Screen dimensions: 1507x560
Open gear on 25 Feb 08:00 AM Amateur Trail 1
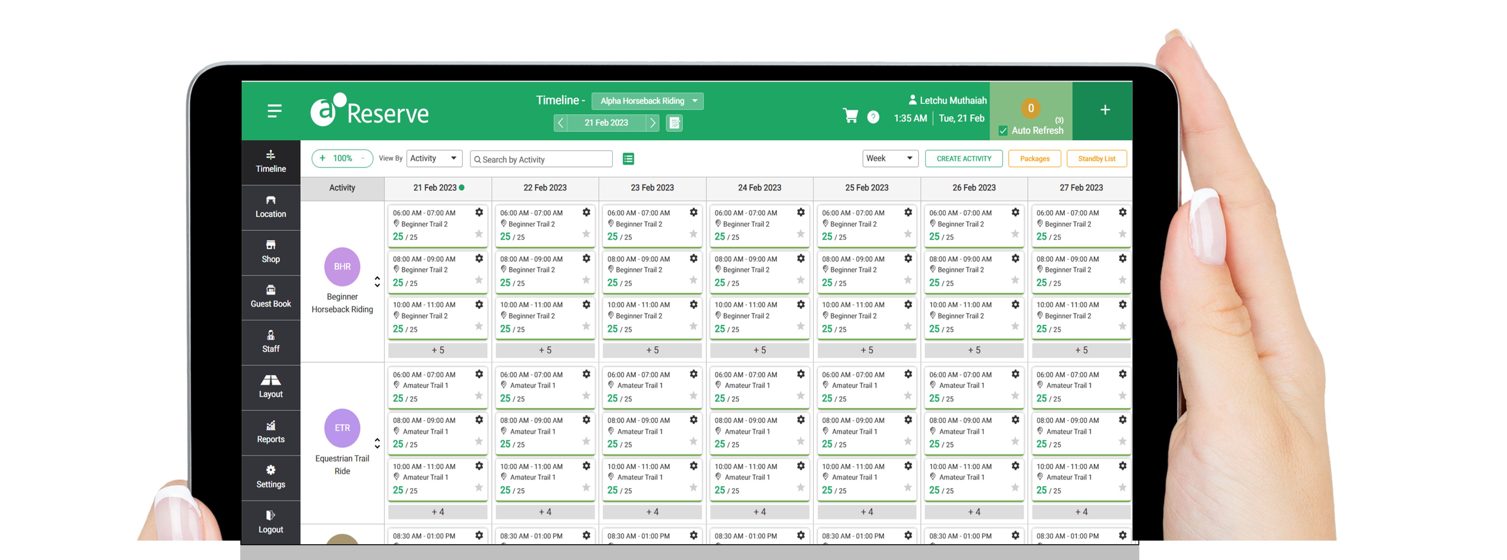[x=908, y=420]
